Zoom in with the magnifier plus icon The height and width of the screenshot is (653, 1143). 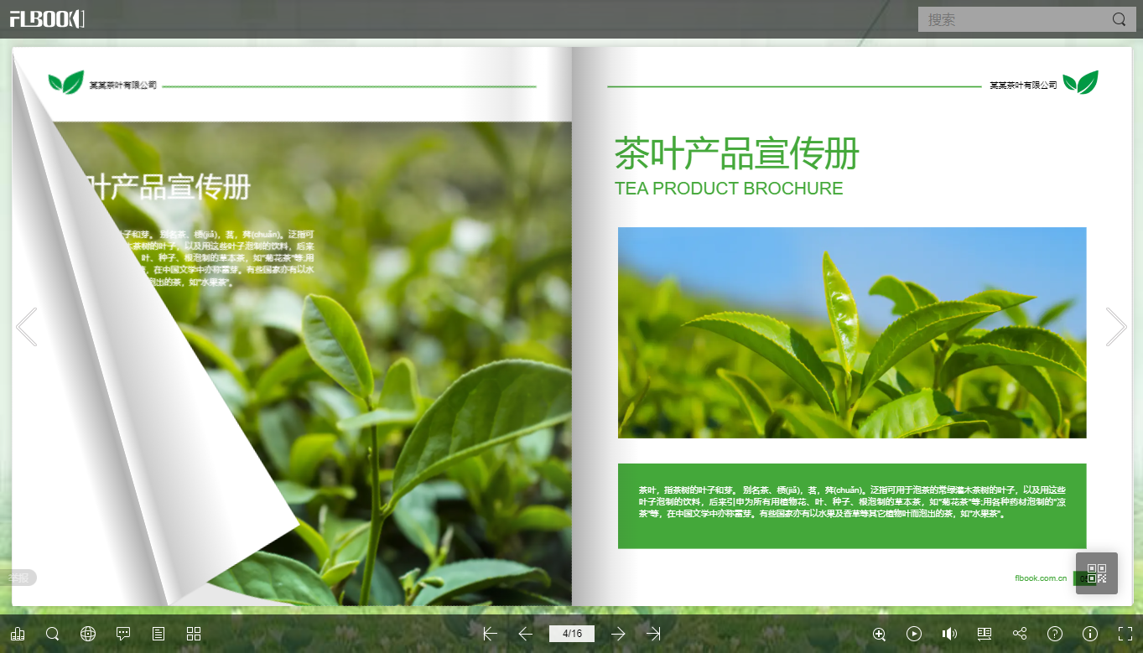click(879, 634)
